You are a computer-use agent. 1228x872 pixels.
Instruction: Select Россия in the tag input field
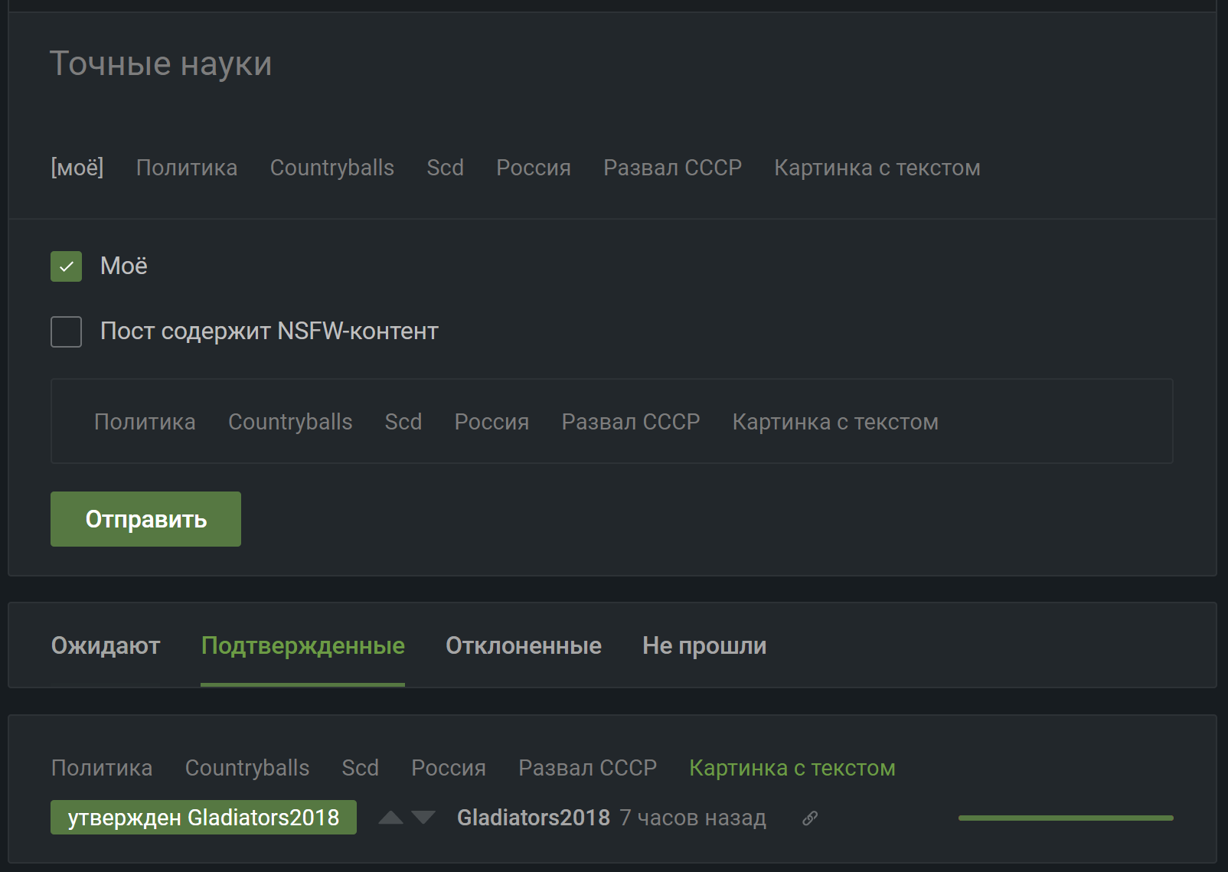click(492, 422)
